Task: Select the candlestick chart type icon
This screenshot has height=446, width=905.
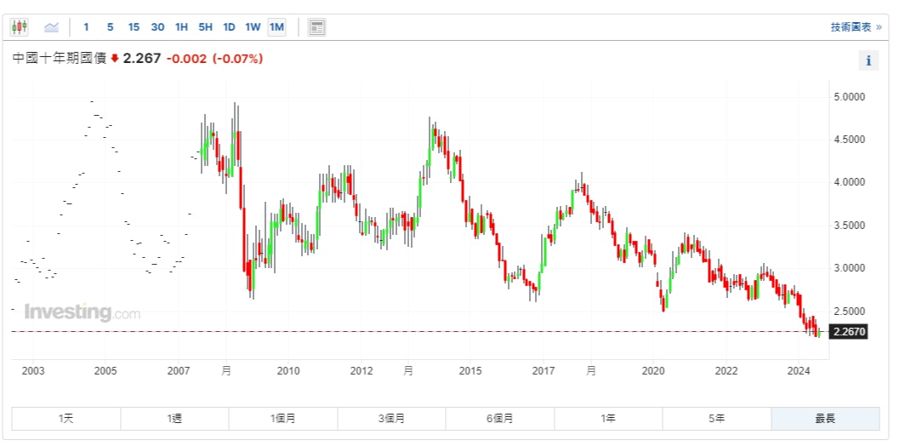Action: (x=20, y=27)
